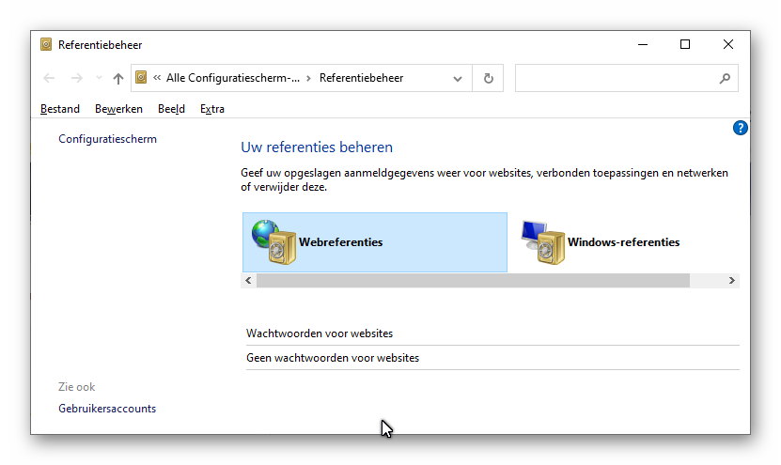This screenshot has height=465, width=781.
Task: Click the back navigation arrow
Action: point(50,78)
